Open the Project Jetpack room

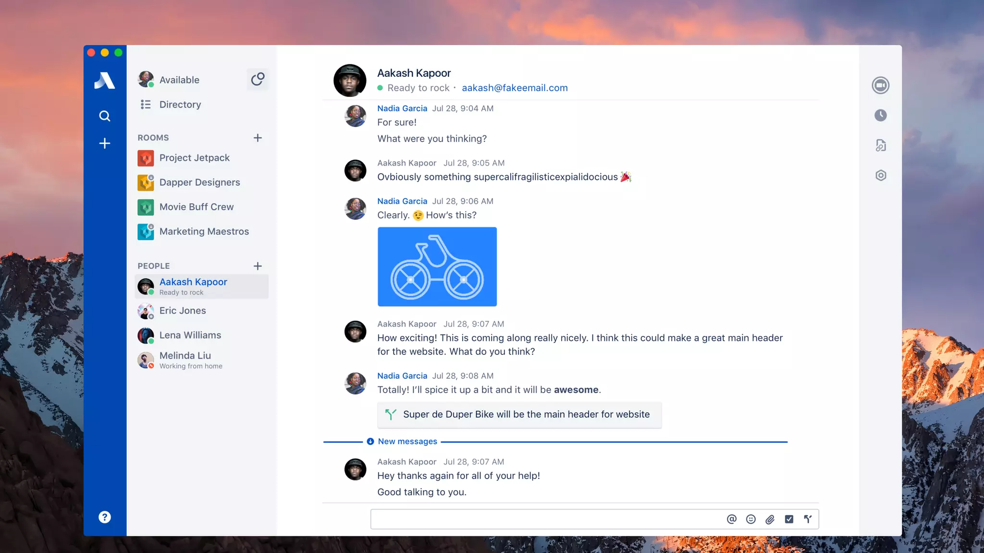pos(194,158)
